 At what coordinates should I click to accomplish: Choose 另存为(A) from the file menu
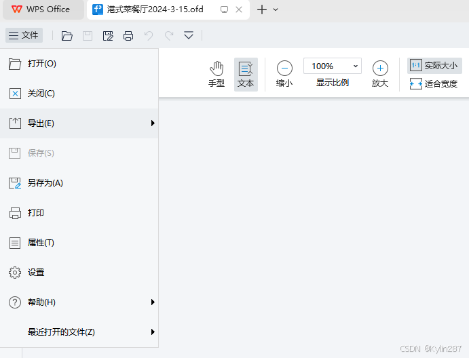click(79, 183)
